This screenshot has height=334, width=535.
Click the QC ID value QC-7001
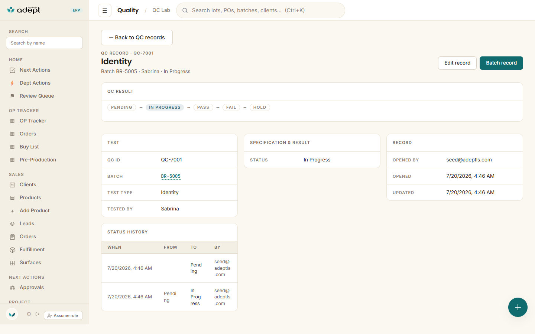pyautogui.click(x=171, y=160)
